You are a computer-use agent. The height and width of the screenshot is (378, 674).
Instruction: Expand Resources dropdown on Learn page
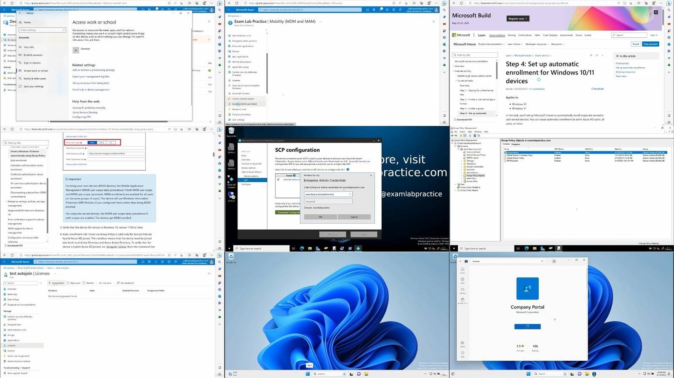coord(558,44)
